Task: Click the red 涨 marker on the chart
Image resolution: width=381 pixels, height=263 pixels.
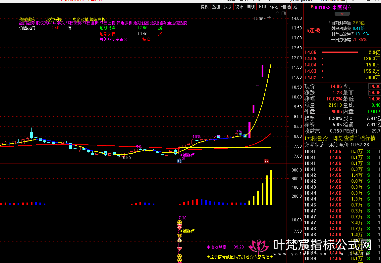Action: [x=266, y=161]
